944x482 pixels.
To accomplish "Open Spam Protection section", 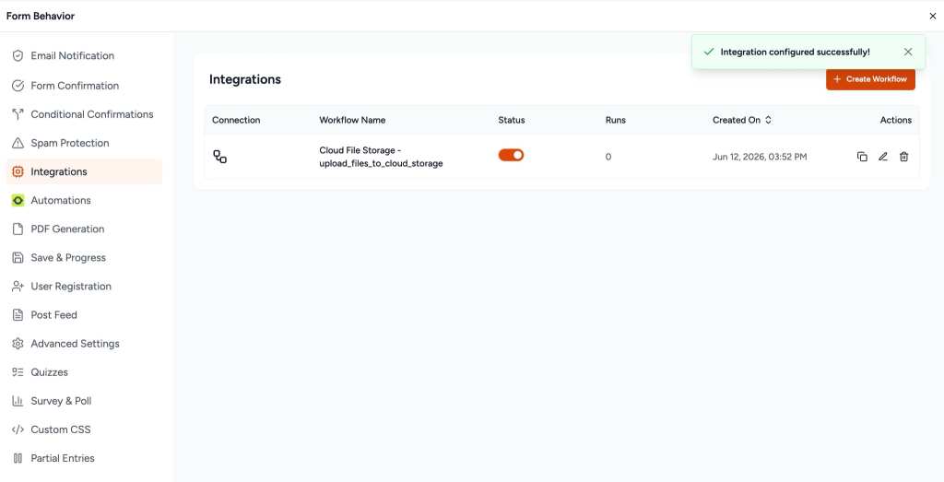I will coord(84,143).
